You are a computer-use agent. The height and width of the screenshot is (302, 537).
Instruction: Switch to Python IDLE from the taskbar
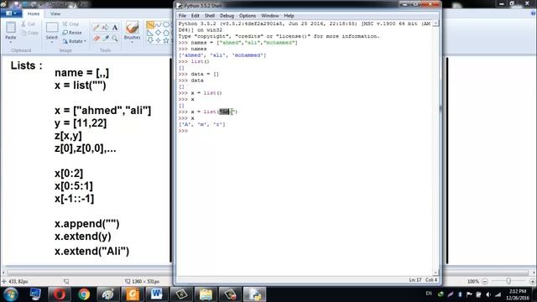(254, 294)
